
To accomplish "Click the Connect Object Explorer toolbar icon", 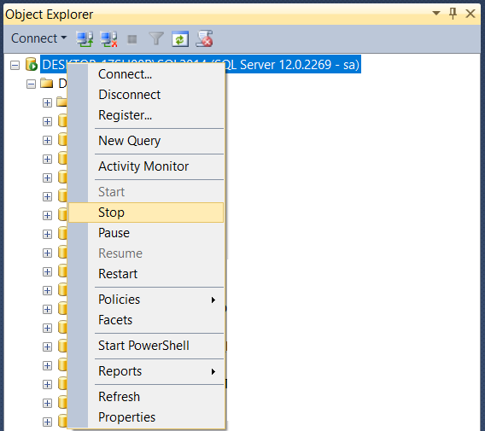I will (x=85, y=39).
